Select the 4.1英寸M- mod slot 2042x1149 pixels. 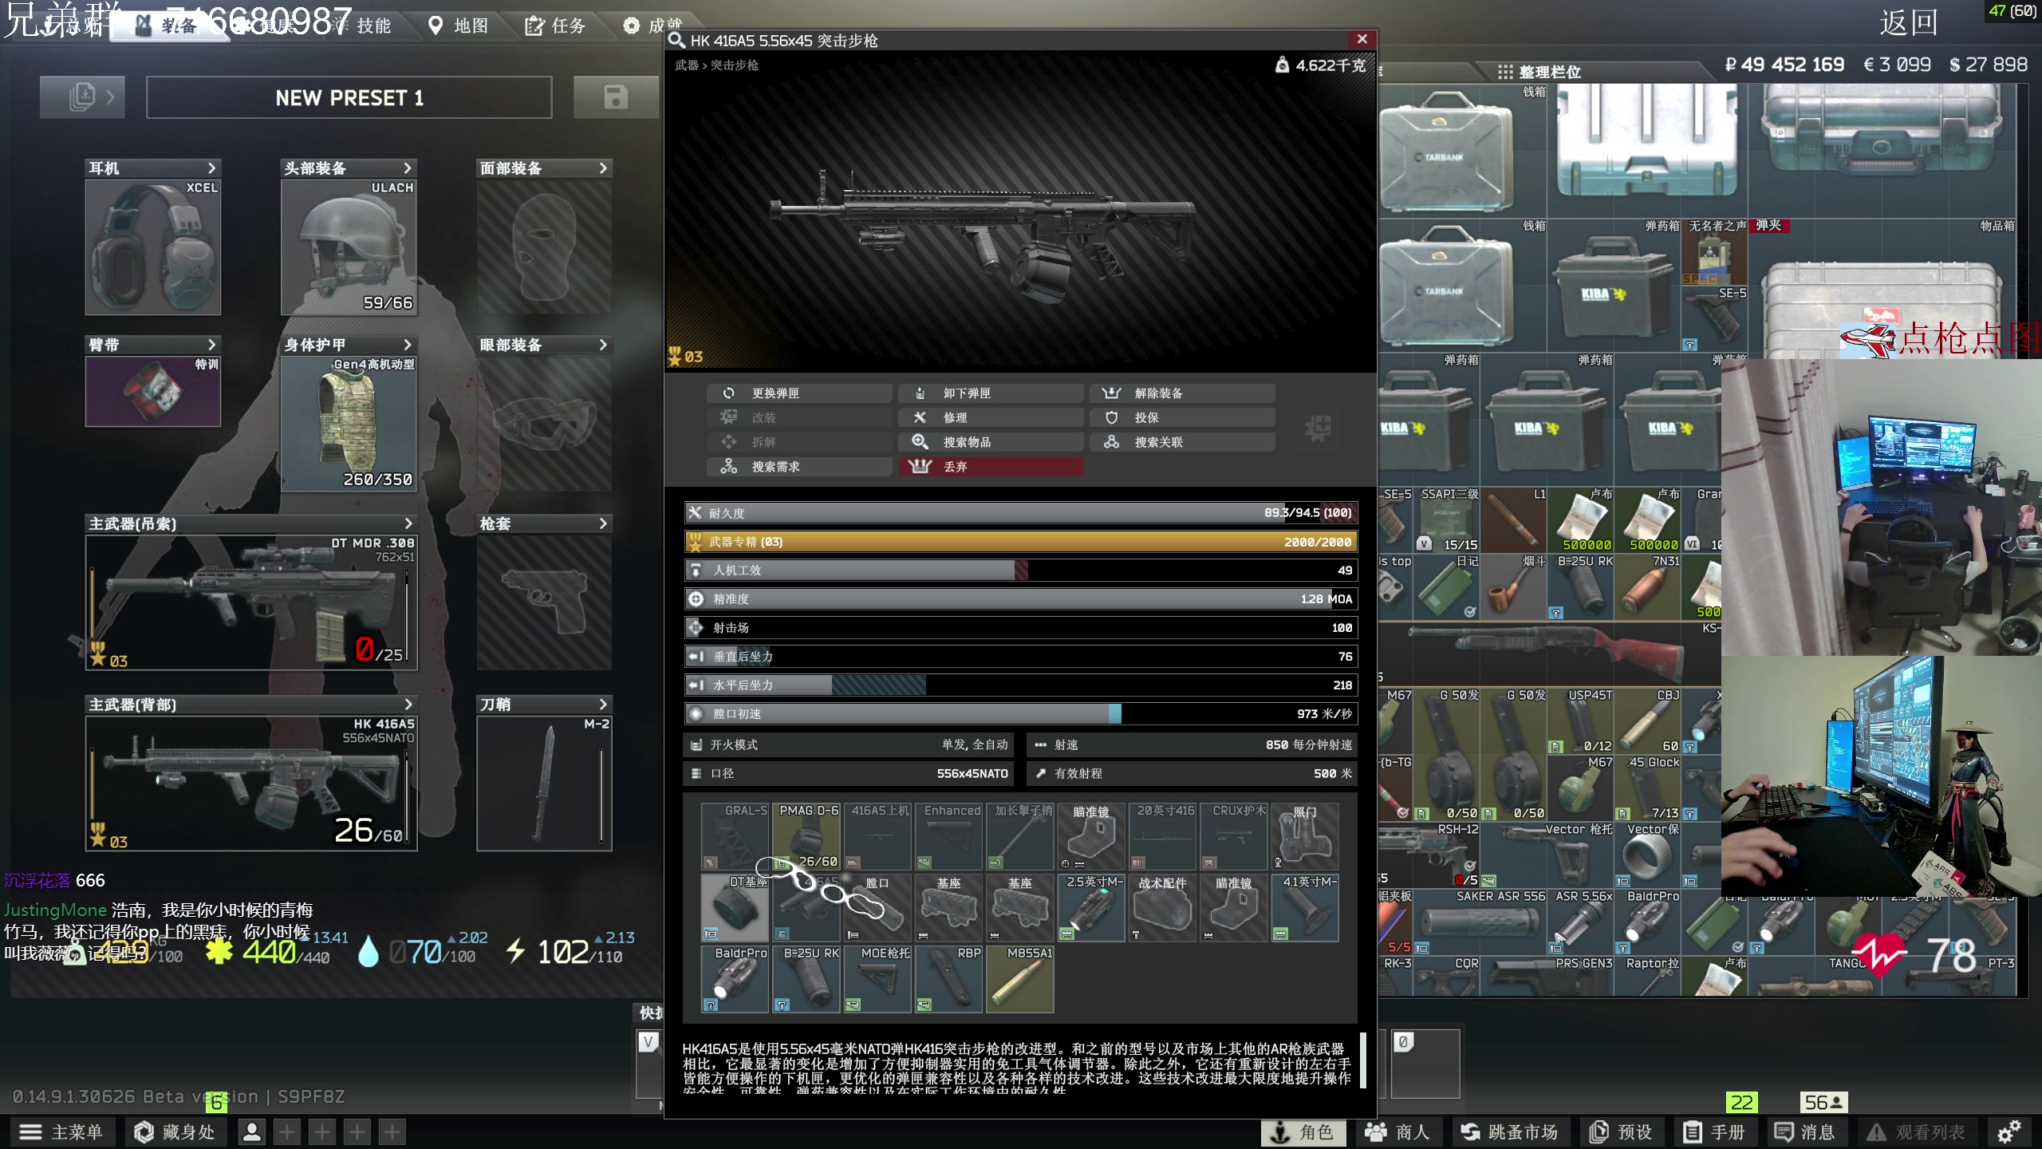(x=1305, y=907)
